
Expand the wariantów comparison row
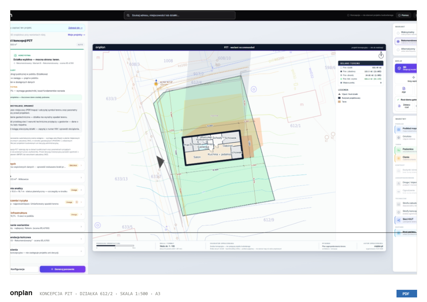click(x=47, y=226)
